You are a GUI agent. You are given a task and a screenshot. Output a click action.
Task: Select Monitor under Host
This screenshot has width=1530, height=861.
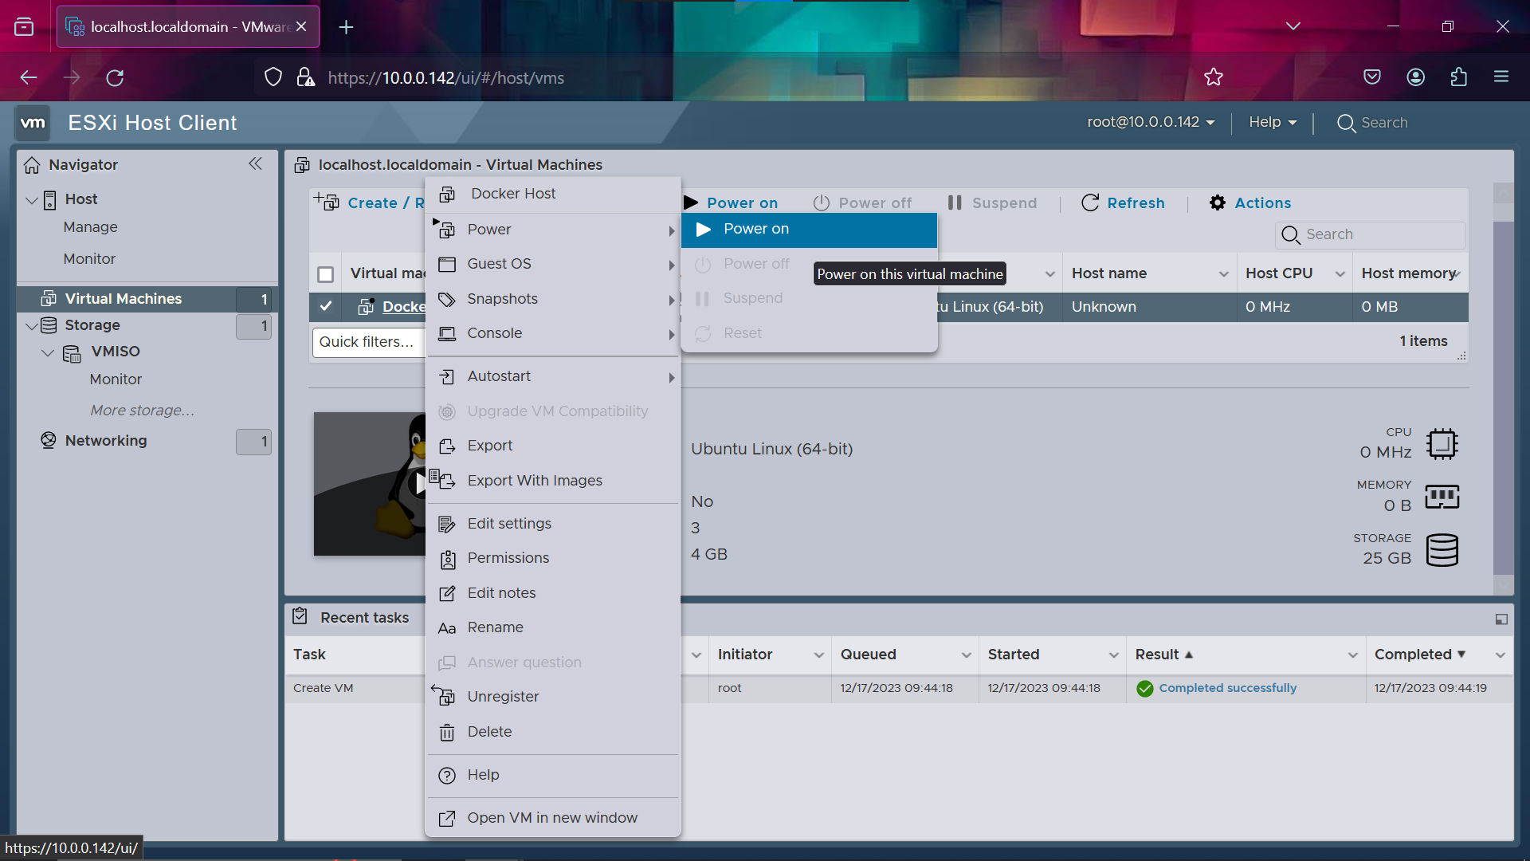(89, 259)
